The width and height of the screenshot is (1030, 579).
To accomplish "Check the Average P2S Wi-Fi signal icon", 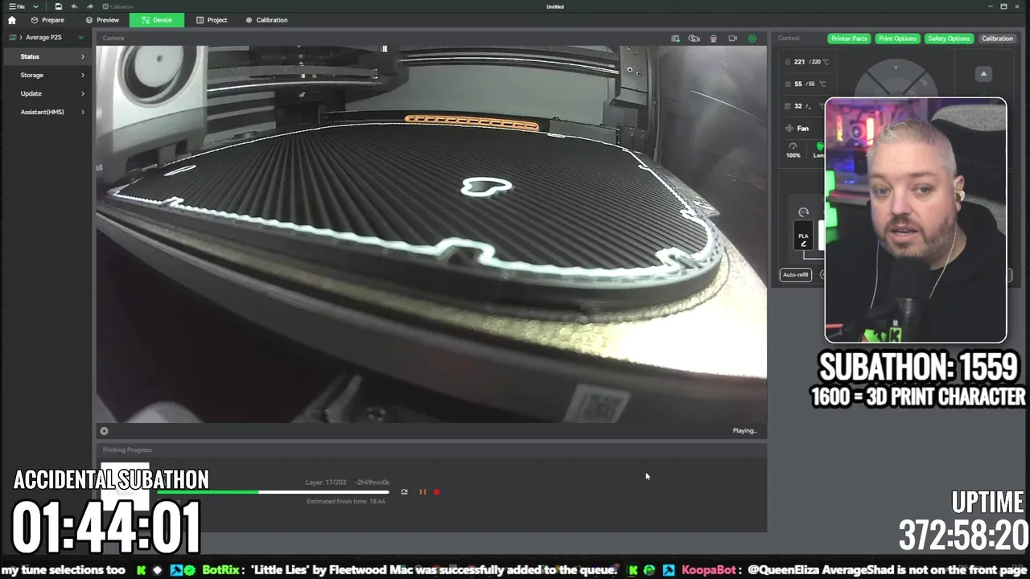I will coord(80,37).
